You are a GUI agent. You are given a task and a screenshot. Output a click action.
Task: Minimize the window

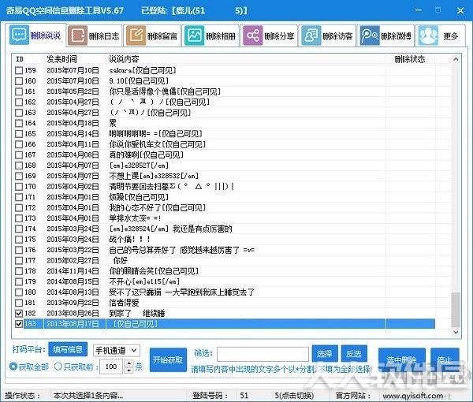pyautogui.click(x=418, y=10)
